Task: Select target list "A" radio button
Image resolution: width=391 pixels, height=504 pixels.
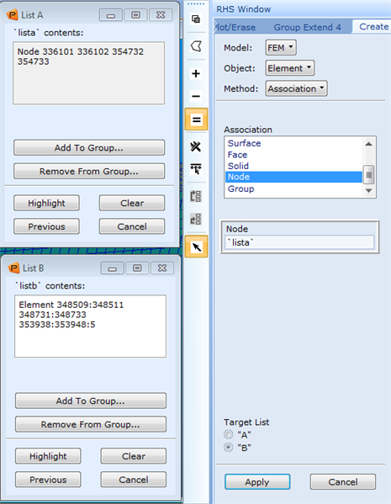Action: point(229,434)
